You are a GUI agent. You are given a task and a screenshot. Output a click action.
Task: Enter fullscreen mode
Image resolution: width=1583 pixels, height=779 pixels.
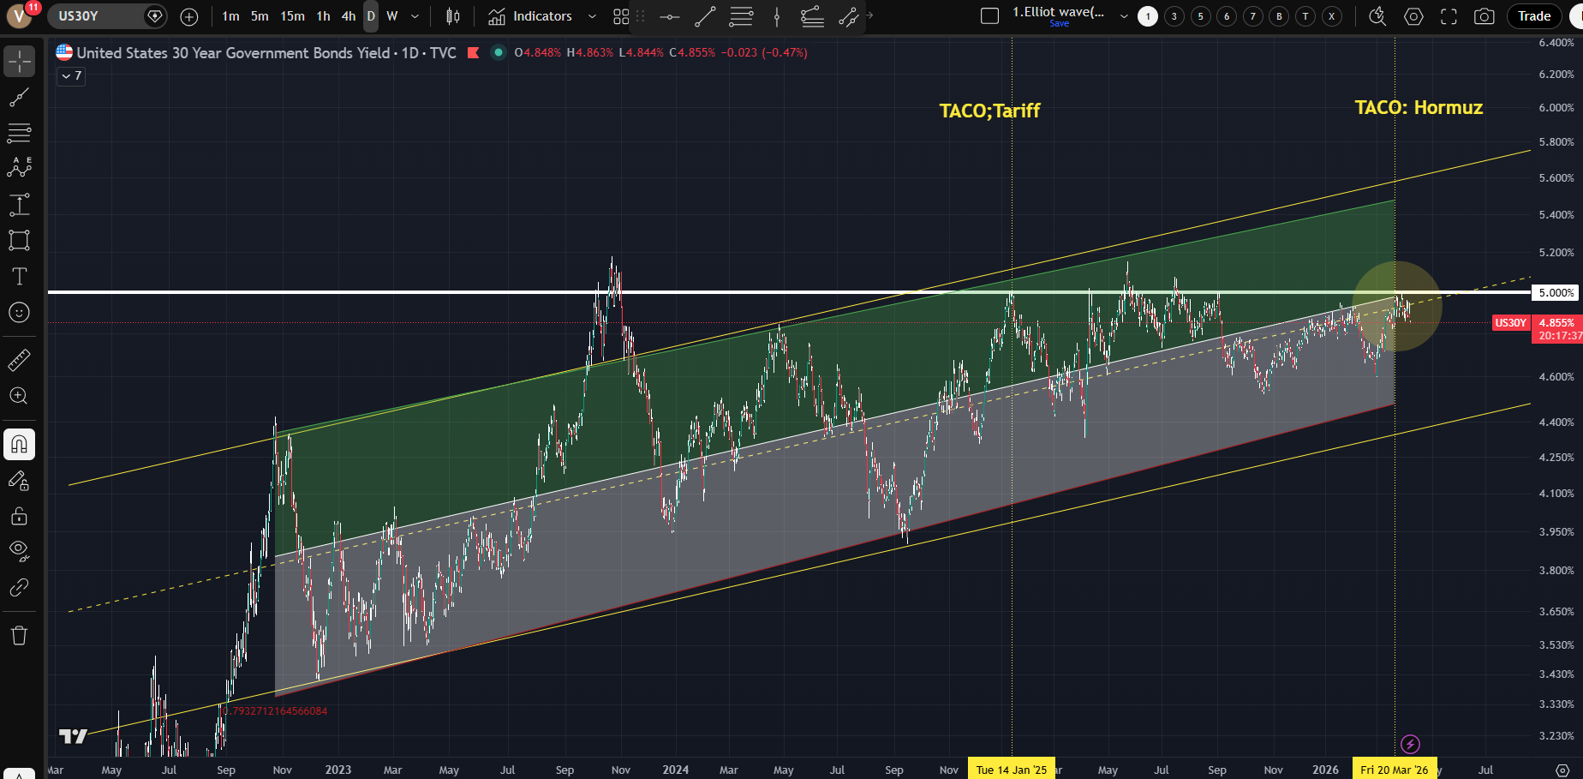[x=1449, y=16]
